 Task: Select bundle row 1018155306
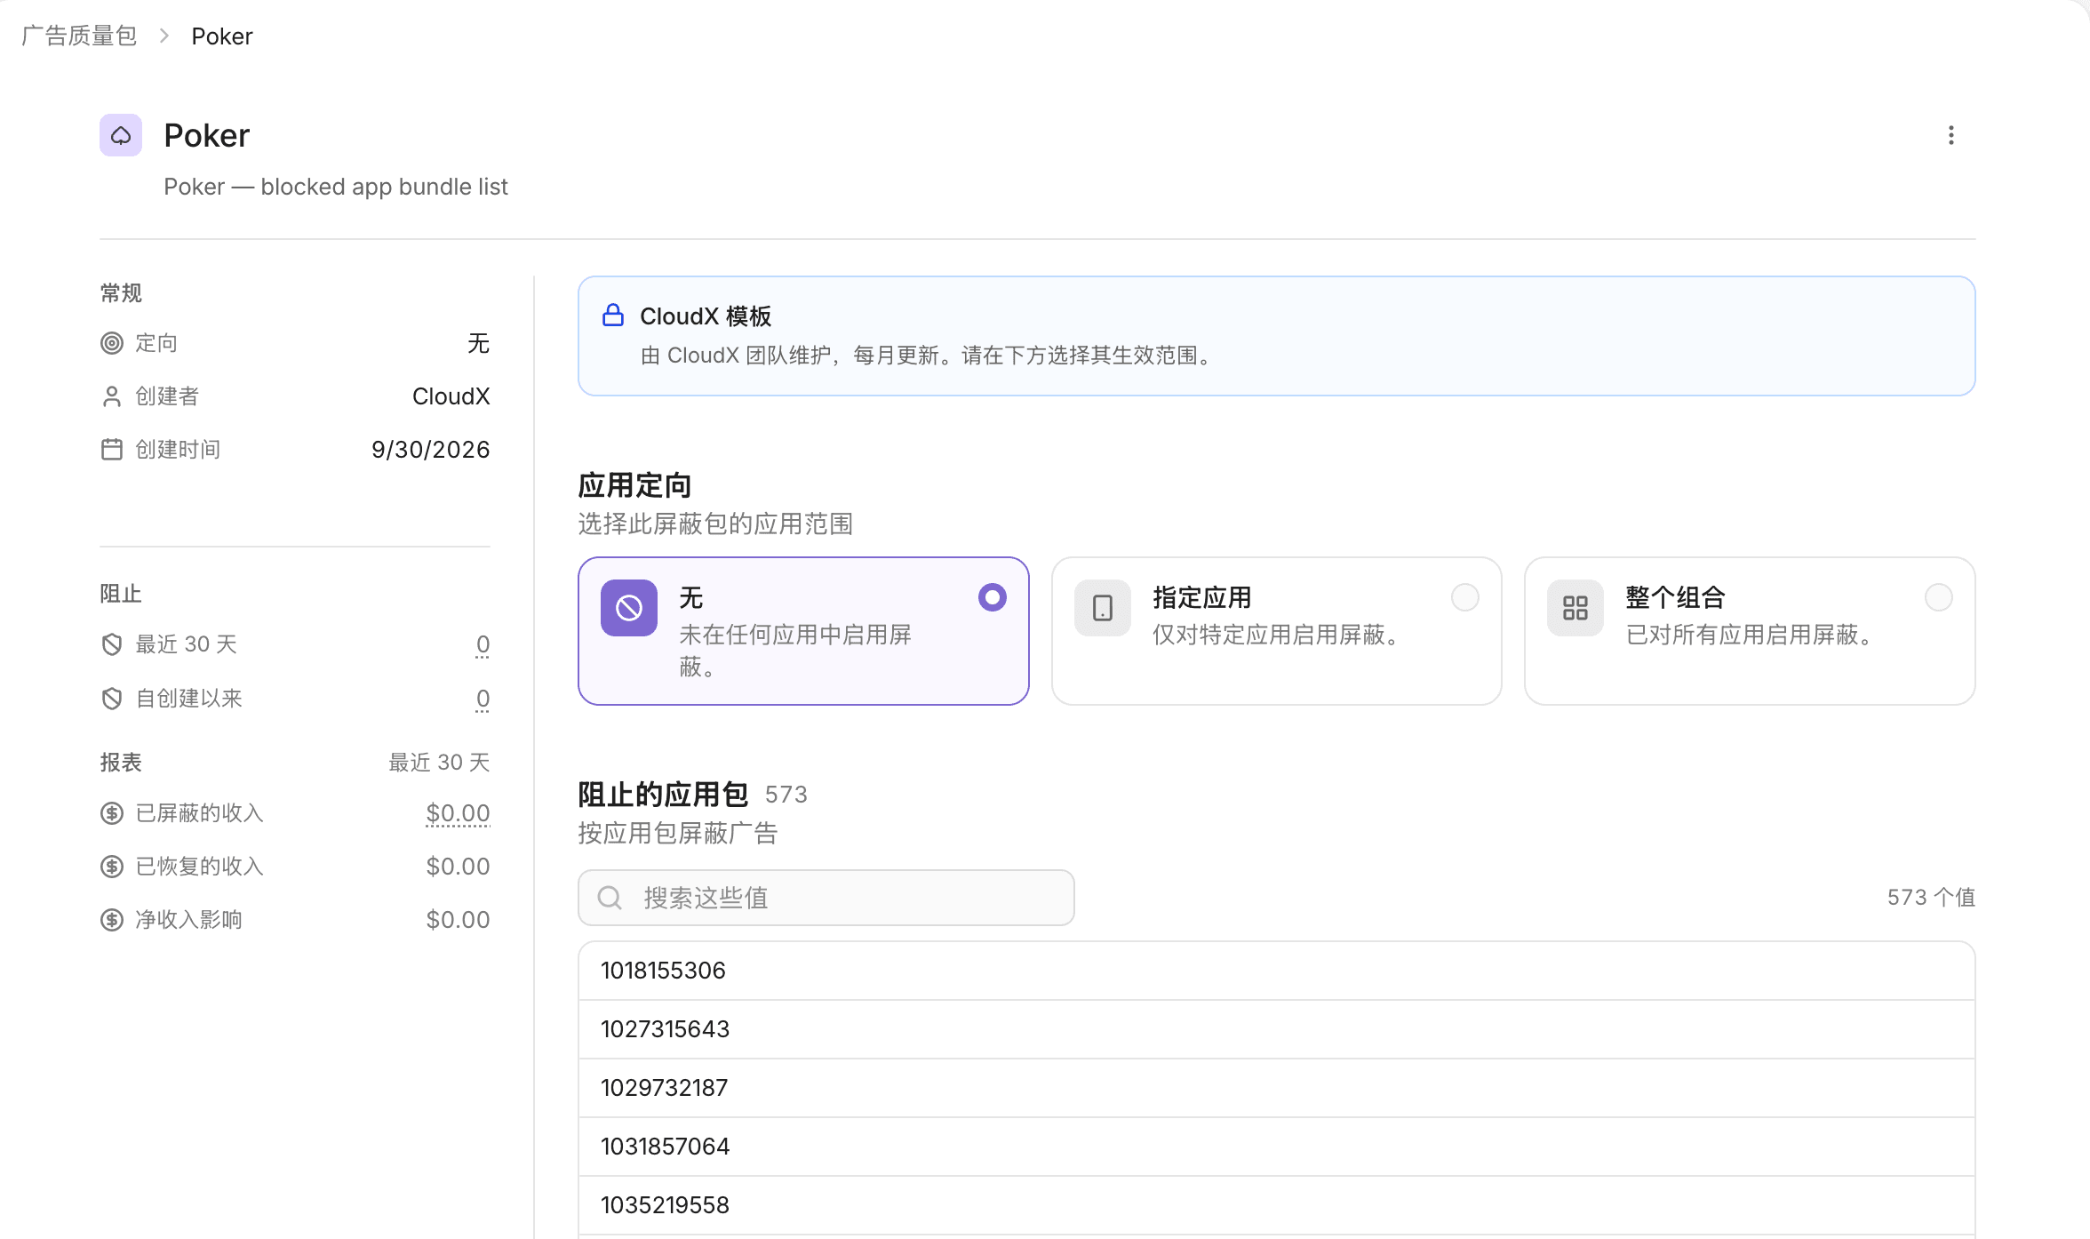coord(1277,971)
